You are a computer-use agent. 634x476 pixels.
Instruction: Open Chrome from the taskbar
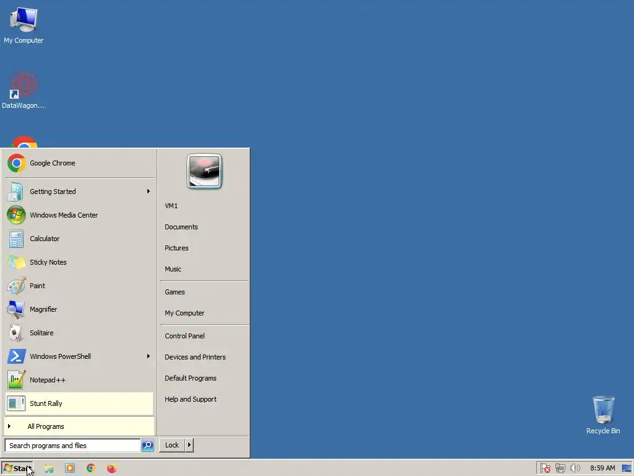(x=91, y=469)
